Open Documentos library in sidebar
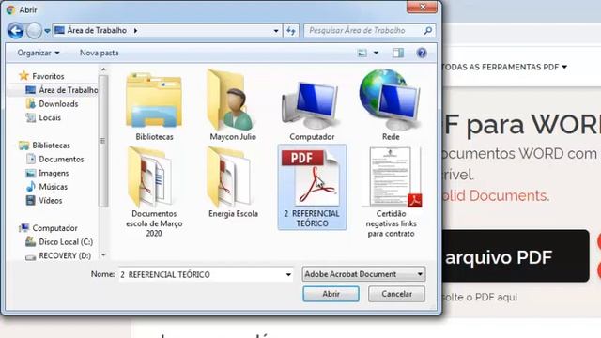 (54, 159)
